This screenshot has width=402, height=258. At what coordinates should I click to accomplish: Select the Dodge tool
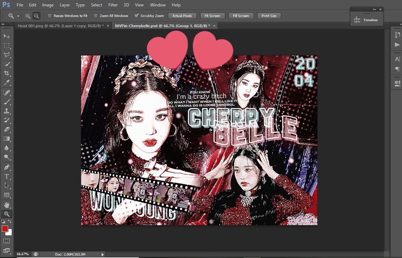tap(7, 157)
